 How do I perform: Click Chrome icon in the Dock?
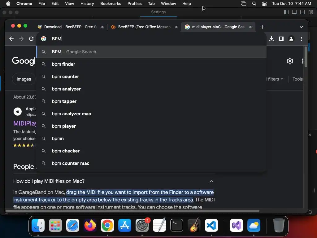coord(107,225)
